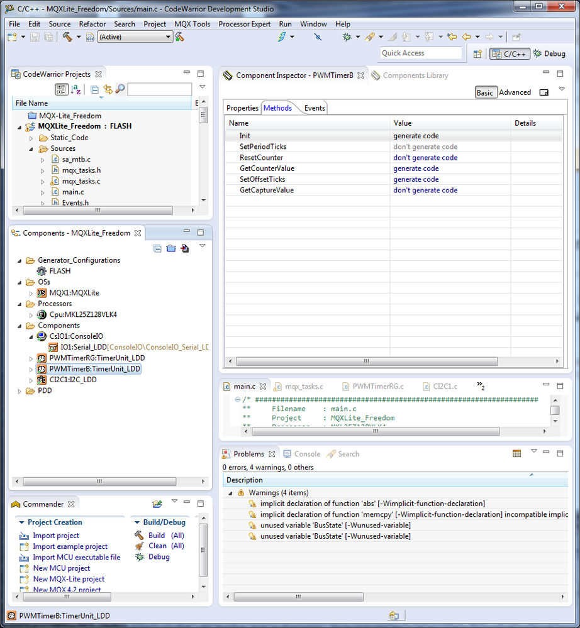580x628 pixels.
Task: Collapse the Warnings (4 items) group
Action: [x=230, y=493]
